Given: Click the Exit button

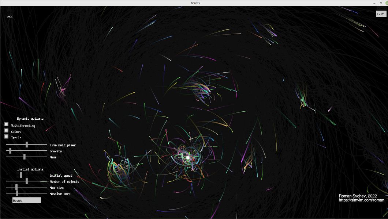Looking at the screenshot, I should pyautogui.click(x=381, y=14).
